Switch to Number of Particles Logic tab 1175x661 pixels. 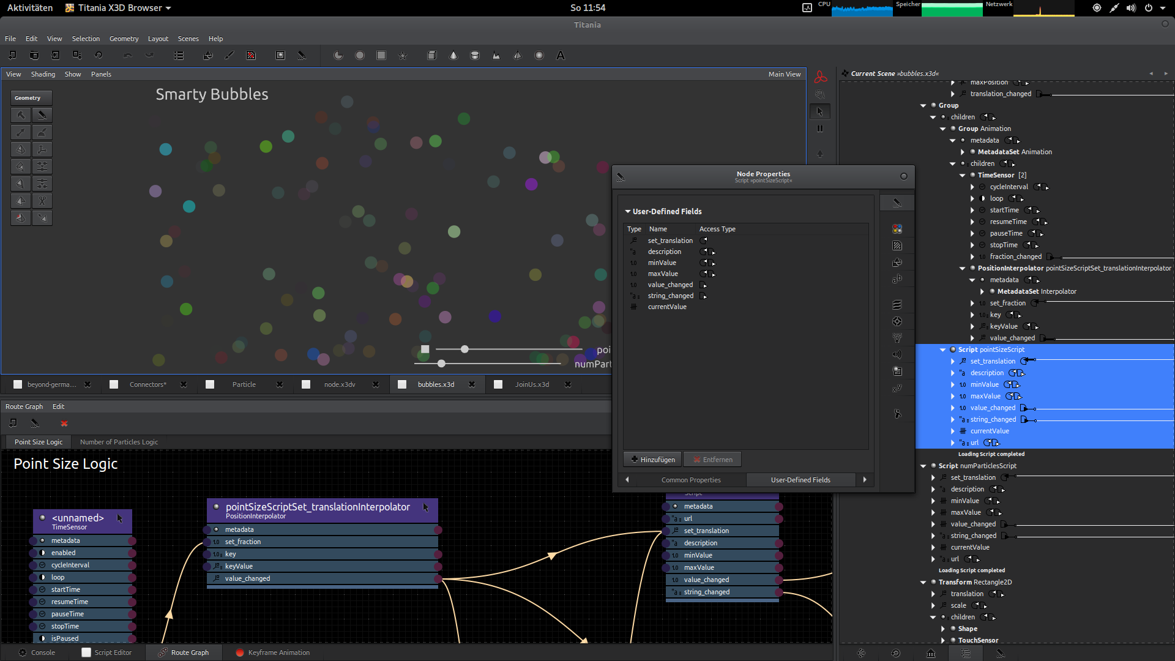[119, 442]
